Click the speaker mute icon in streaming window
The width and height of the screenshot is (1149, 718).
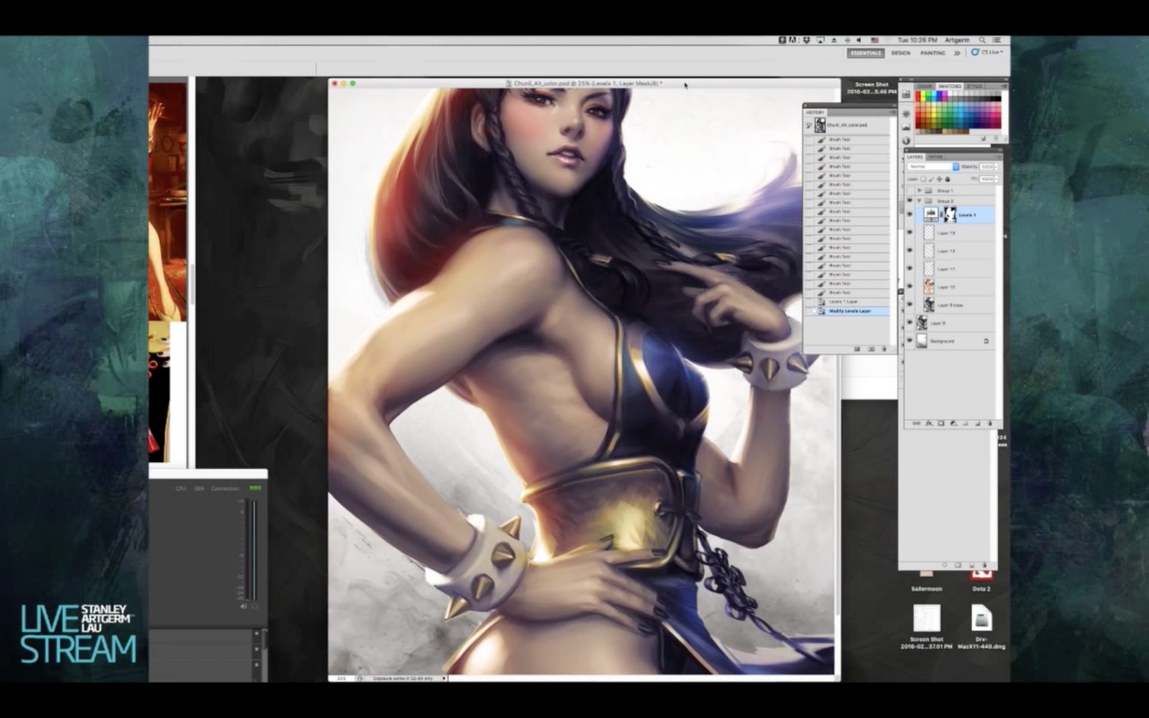point(244,606)
